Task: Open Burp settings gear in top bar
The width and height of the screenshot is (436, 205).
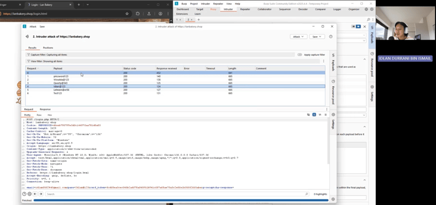Action: tap(372, 9)
